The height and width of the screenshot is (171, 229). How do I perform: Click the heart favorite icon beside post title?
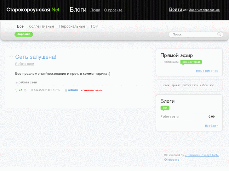pyautogui.click(x=10, y=57)
